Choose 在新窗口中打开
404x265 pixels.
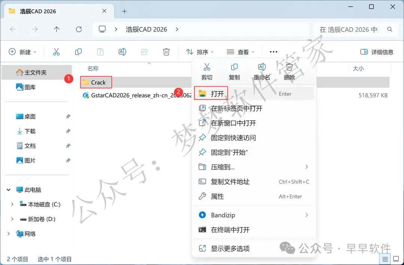(254, 123)
